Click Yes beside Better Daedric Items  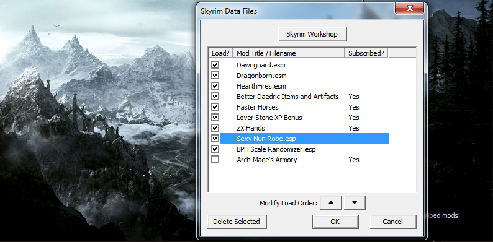coord(354,97)
